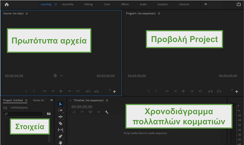Image resolution: width=244 pixels, height=145 pixels.
Task: Click Drag Audio Only icon in Source
Action: click(x=62, y=76)
